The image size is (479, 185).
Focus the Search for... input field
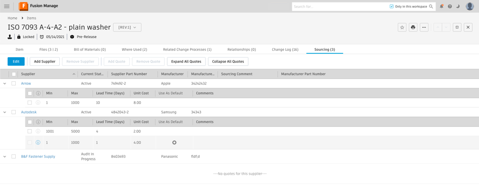pos(339,6)
